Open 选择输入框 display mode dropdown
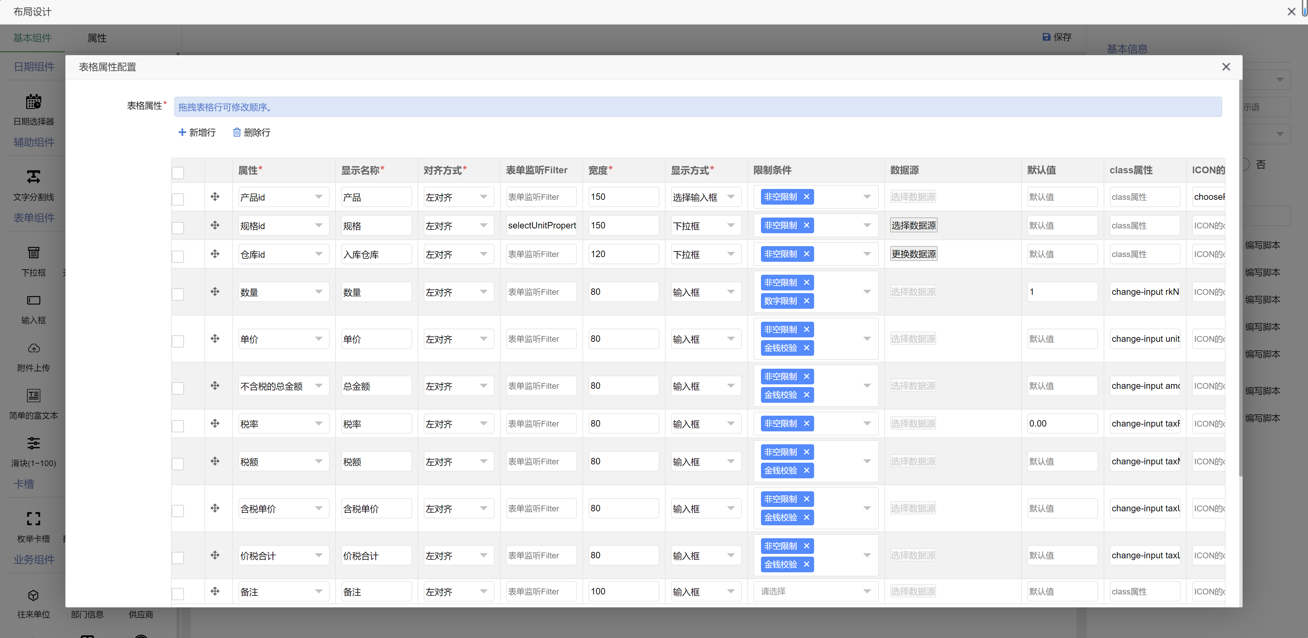Screen dimensions: 1308x638 point(706,197)
